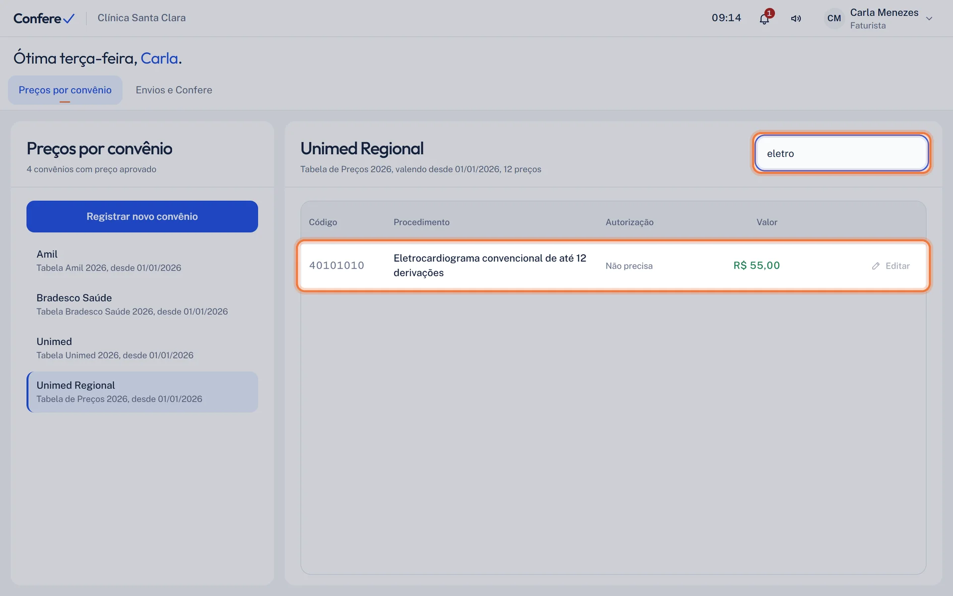953x596 pixels.
Task: Open the notifications bell
Action: coord(764,18)
